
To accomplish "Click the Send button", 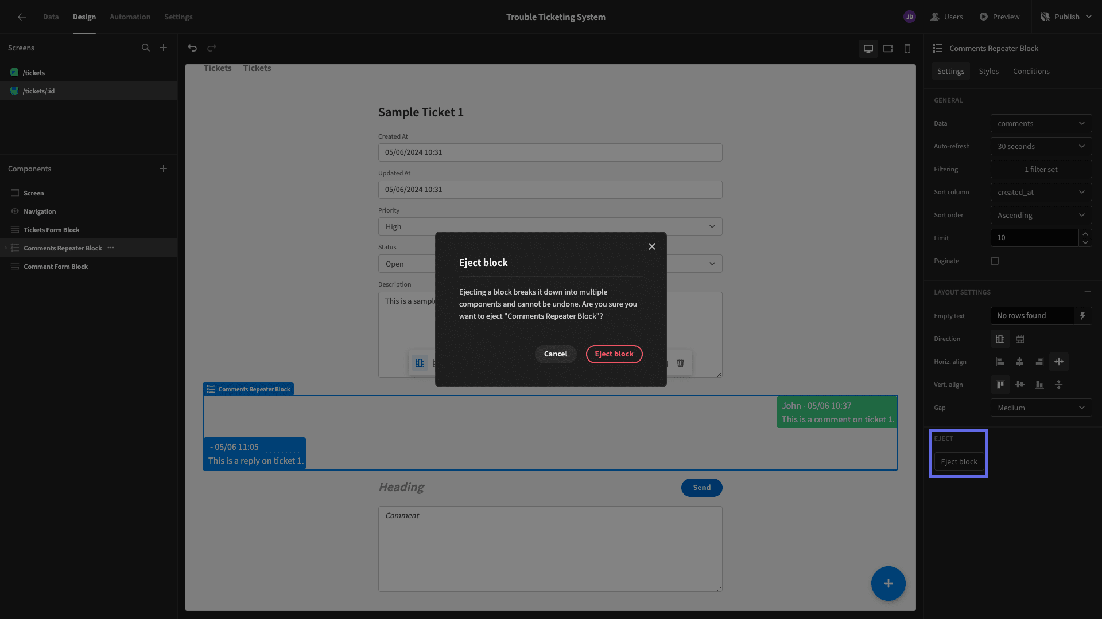I will click(701, 488).
